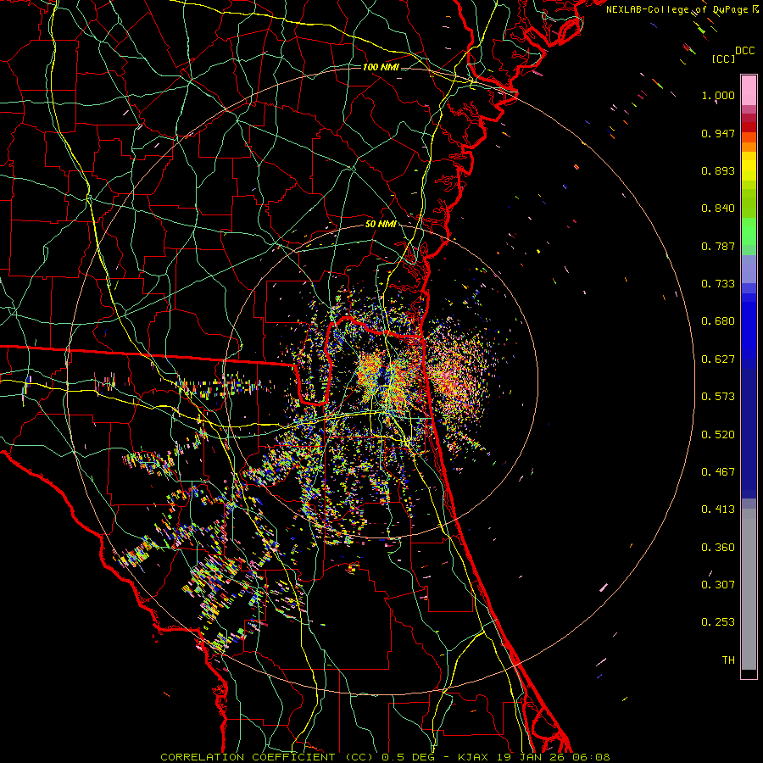Select the KJAX station identifier in the caption
This screenshot has width=763, height=763.
[475, 757]
